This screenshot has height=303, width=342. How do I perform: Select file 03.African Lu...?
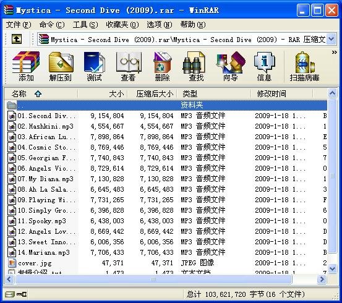pyautogui.click(x=46, y=137)
